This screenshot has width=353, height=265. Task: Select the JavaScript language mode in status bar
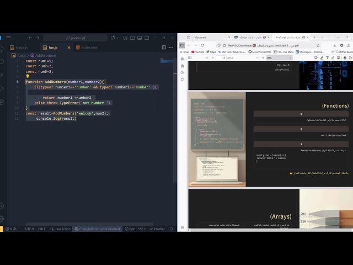click(60, 229)
